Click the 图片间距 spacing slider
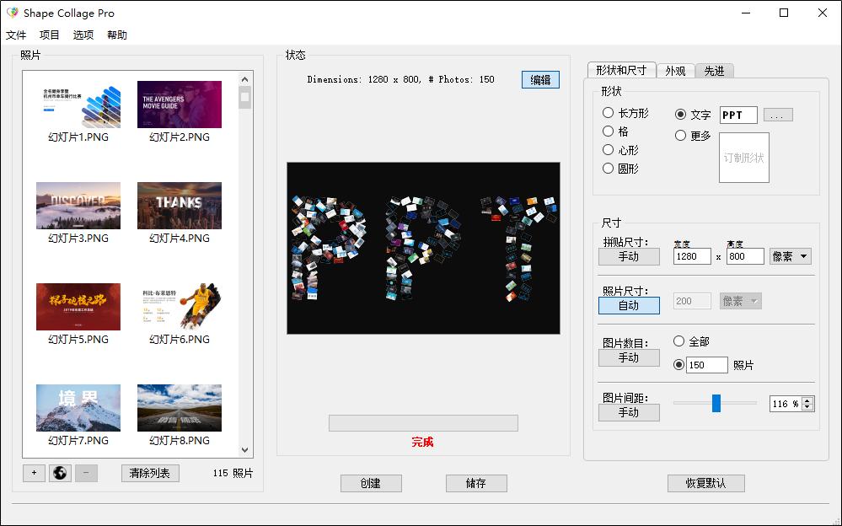Viewport: 842px width, 526px height. point(715,404)
